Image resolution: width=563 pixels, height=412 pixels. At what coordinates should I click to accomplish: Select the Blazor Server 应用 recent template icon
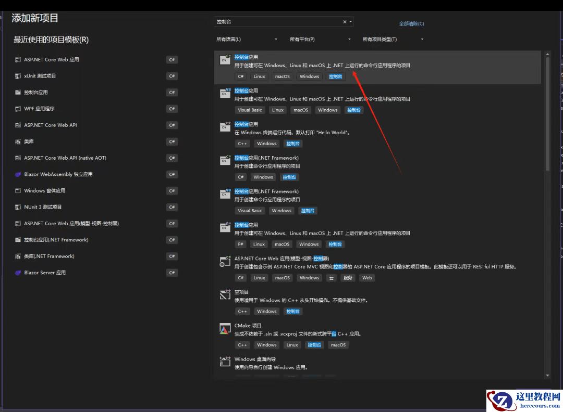18,273
